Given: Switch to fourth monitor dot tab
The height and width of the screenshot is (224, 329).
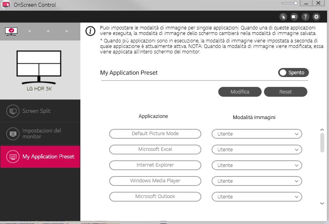Looking at the screenshot, I should coord(67,31).
